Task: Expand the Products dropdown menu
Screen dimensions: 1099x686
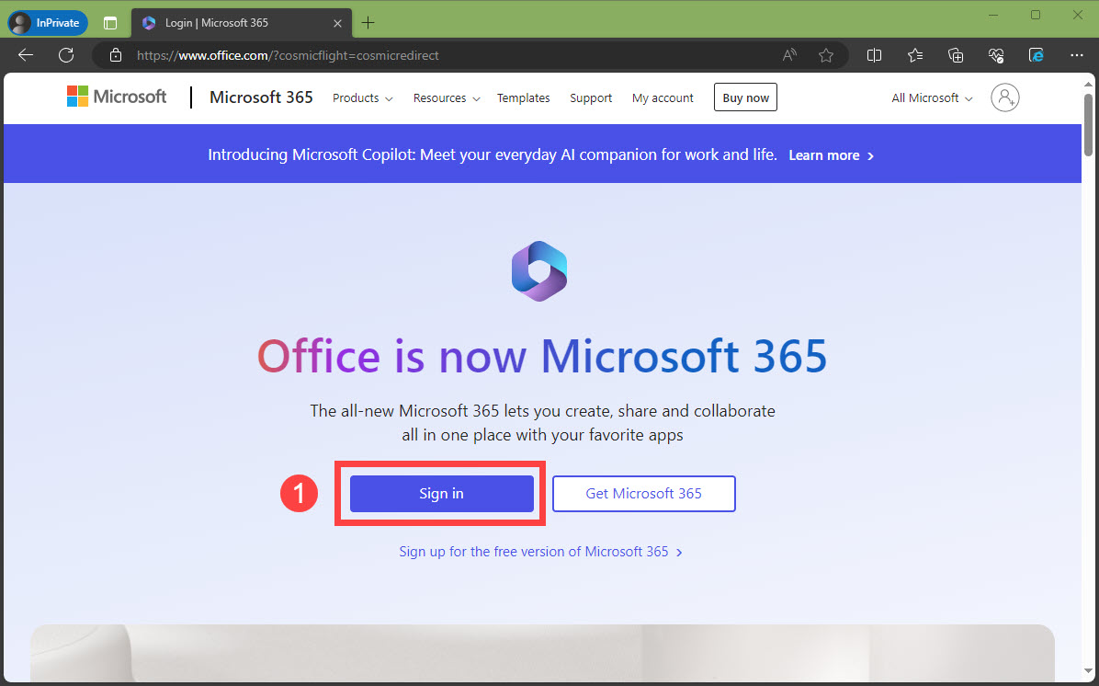Action: pyautogui.click(x=362, y=97)
